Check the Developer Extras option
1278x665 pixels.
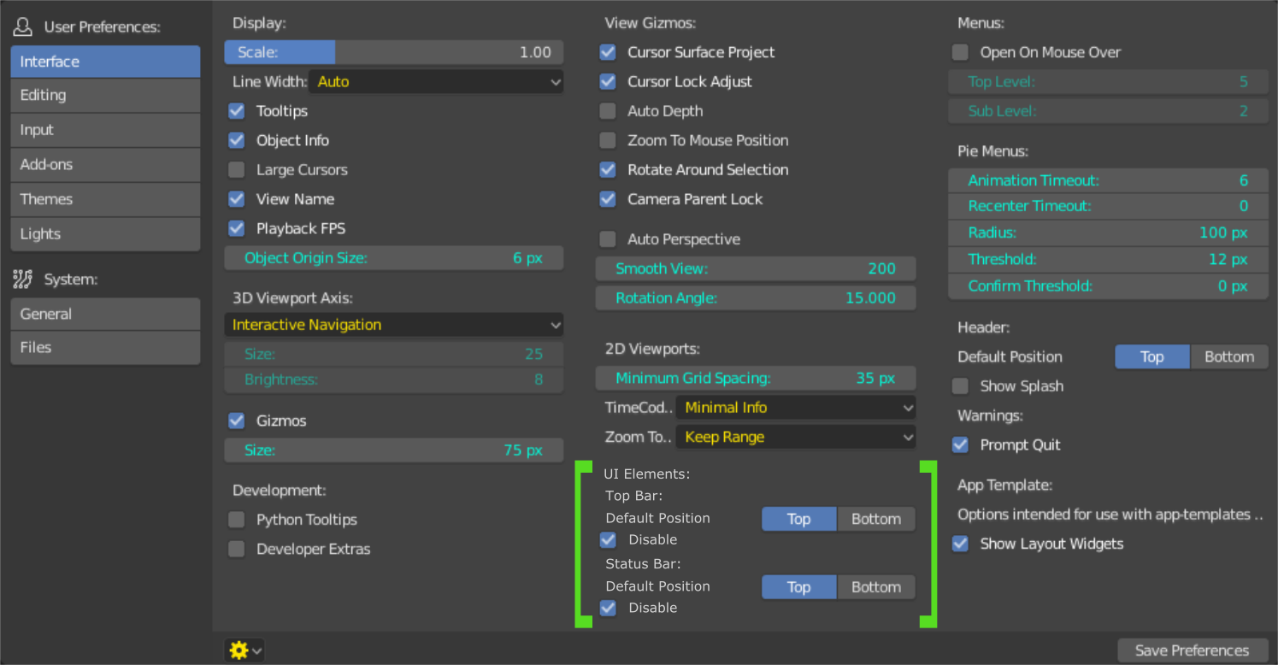[x=237, y=549]
